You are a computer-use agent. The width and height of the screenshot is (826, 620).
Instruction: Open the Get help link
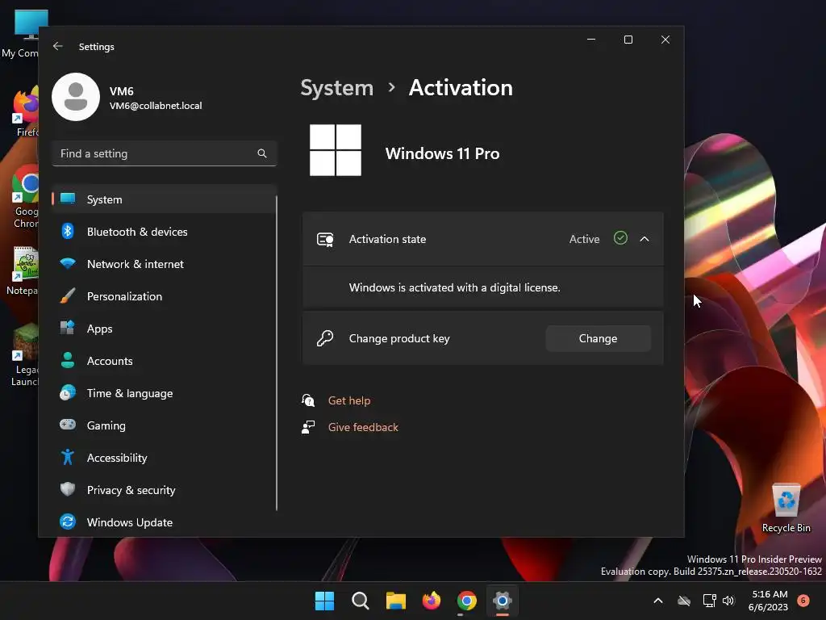point(349,400)
